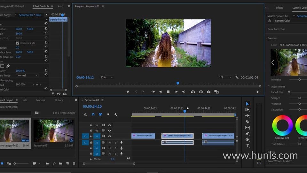Open the Creative section
The width and height of the screenshot is (307, 173).
click(x=272, y=38)
